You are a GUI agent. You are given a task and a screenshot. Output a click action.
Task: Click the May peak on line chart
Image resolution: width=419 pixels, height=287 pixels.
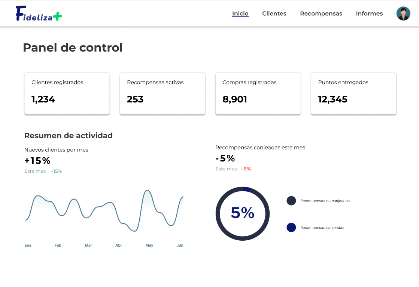point(148,191)
